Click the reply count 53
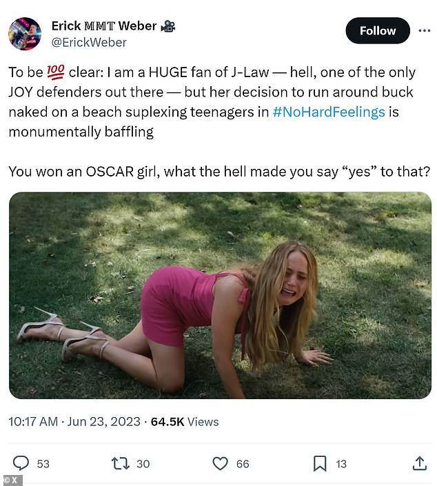 (43, 464)
